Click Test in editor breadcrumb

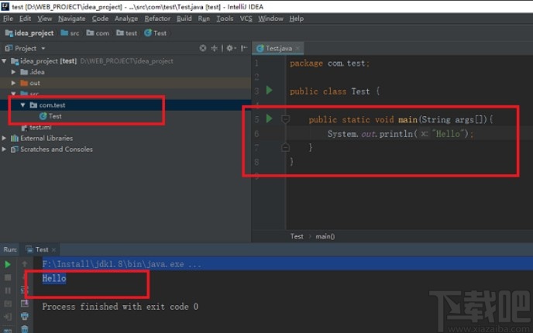[297, 236]
